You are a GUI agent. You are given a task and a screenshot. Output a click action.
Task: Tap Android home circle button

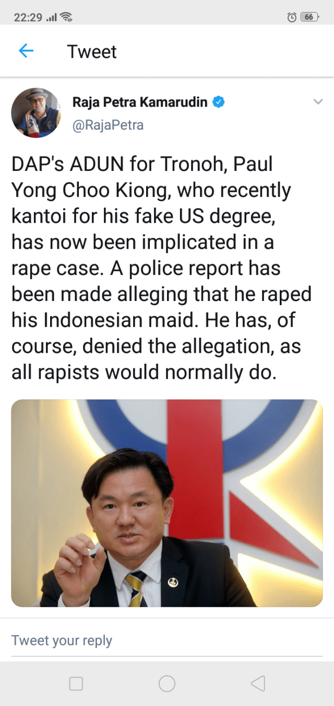[x=167, y=684]
